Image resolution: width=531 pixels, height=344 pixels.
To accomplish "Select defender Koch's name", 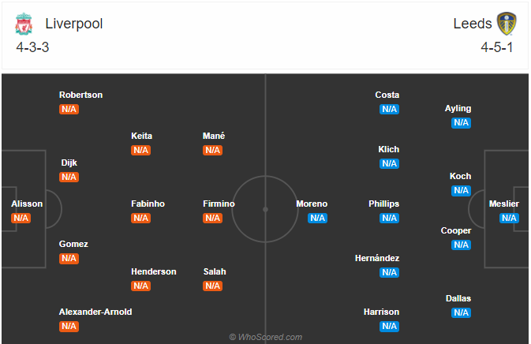I will 461,177.
